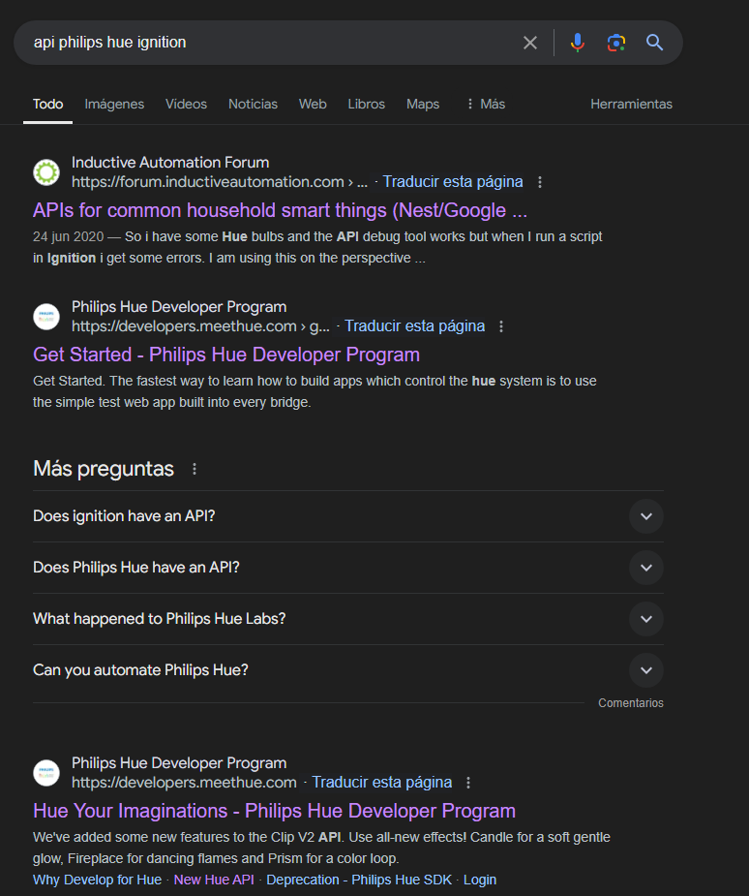Switch to the Noticias tab
749x896 pixels.
click(x=253, y=104)
